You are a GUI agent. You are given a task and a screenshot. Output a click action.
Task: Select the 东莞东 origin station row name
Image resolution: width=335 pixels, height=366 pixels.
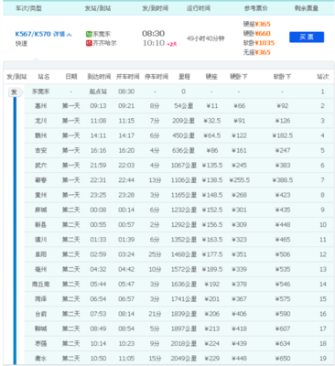(41, 91)
